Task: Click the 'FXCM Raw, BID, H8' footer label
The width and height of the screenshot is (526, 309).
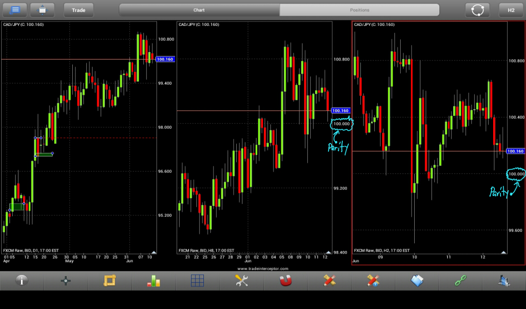Action: point(206,250)
